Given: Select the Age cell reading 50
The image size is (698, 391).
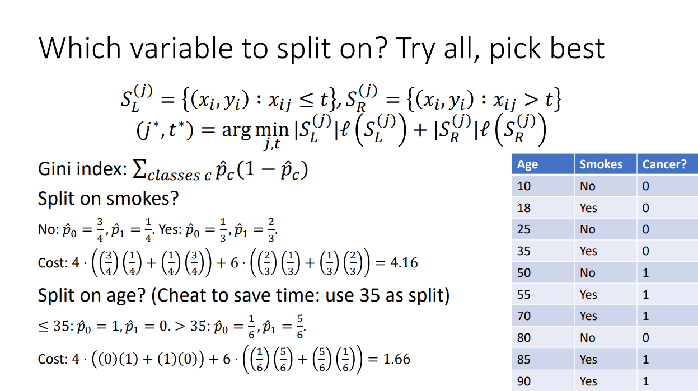Looking at the screenshot, I should 524,273.
